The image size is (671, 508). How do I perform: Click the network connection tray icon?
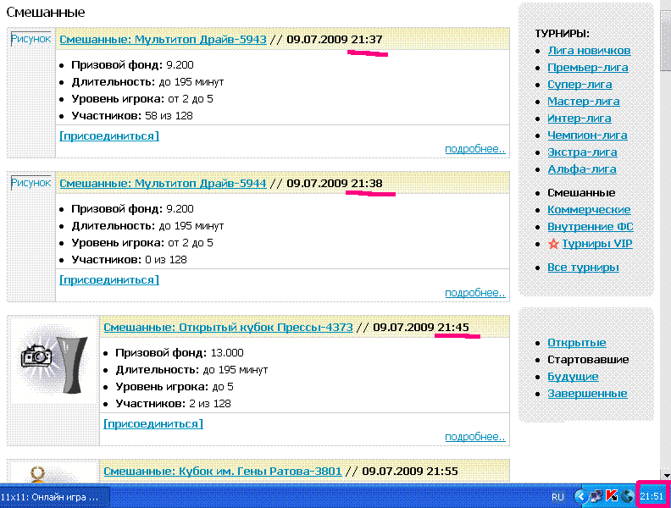(x=596, y=496)
